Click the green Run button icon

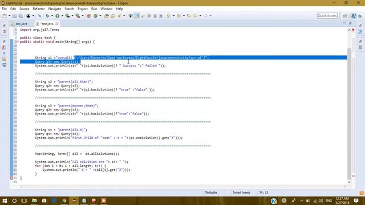[57, 16]
